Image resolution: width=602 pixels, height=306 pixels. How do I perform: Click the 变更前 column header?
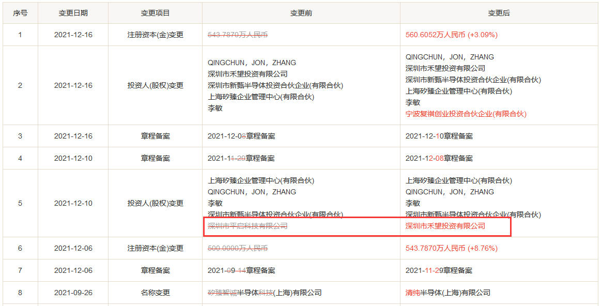[x=301, y=13]
